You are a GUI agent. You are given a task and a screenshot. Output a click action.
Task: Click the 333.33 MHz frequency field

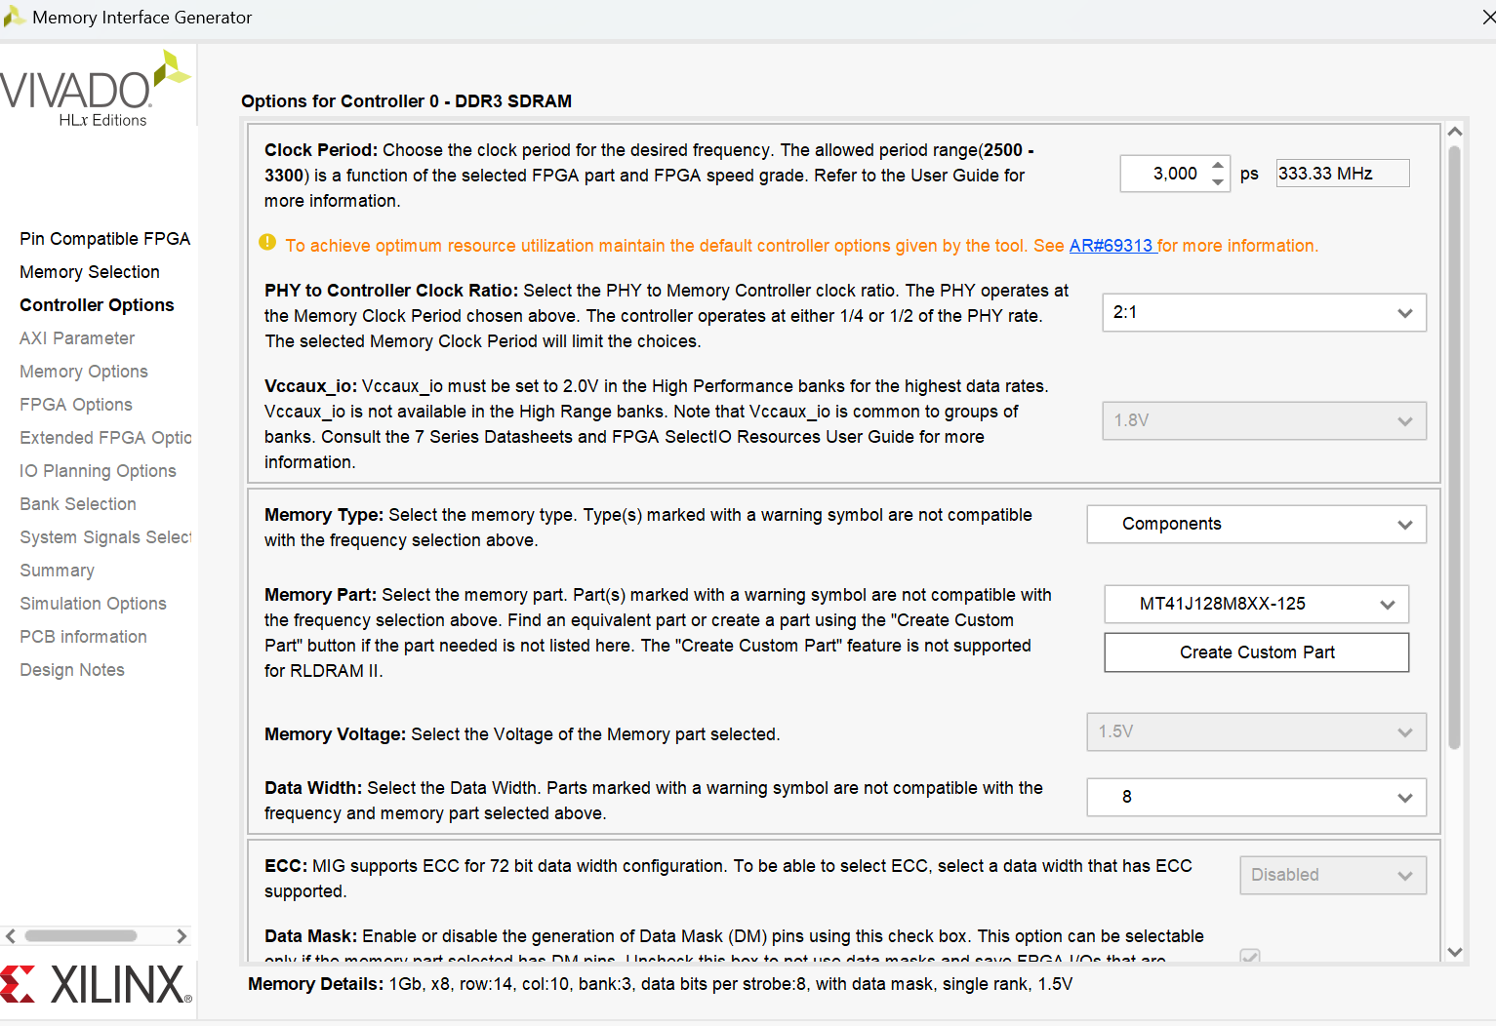(1343, 174)
